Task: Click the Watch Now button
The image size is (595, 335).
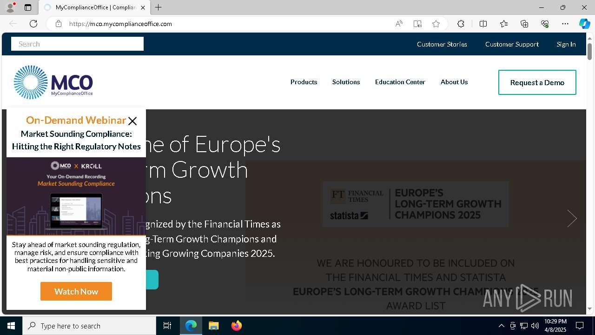Action: point(76,291)
